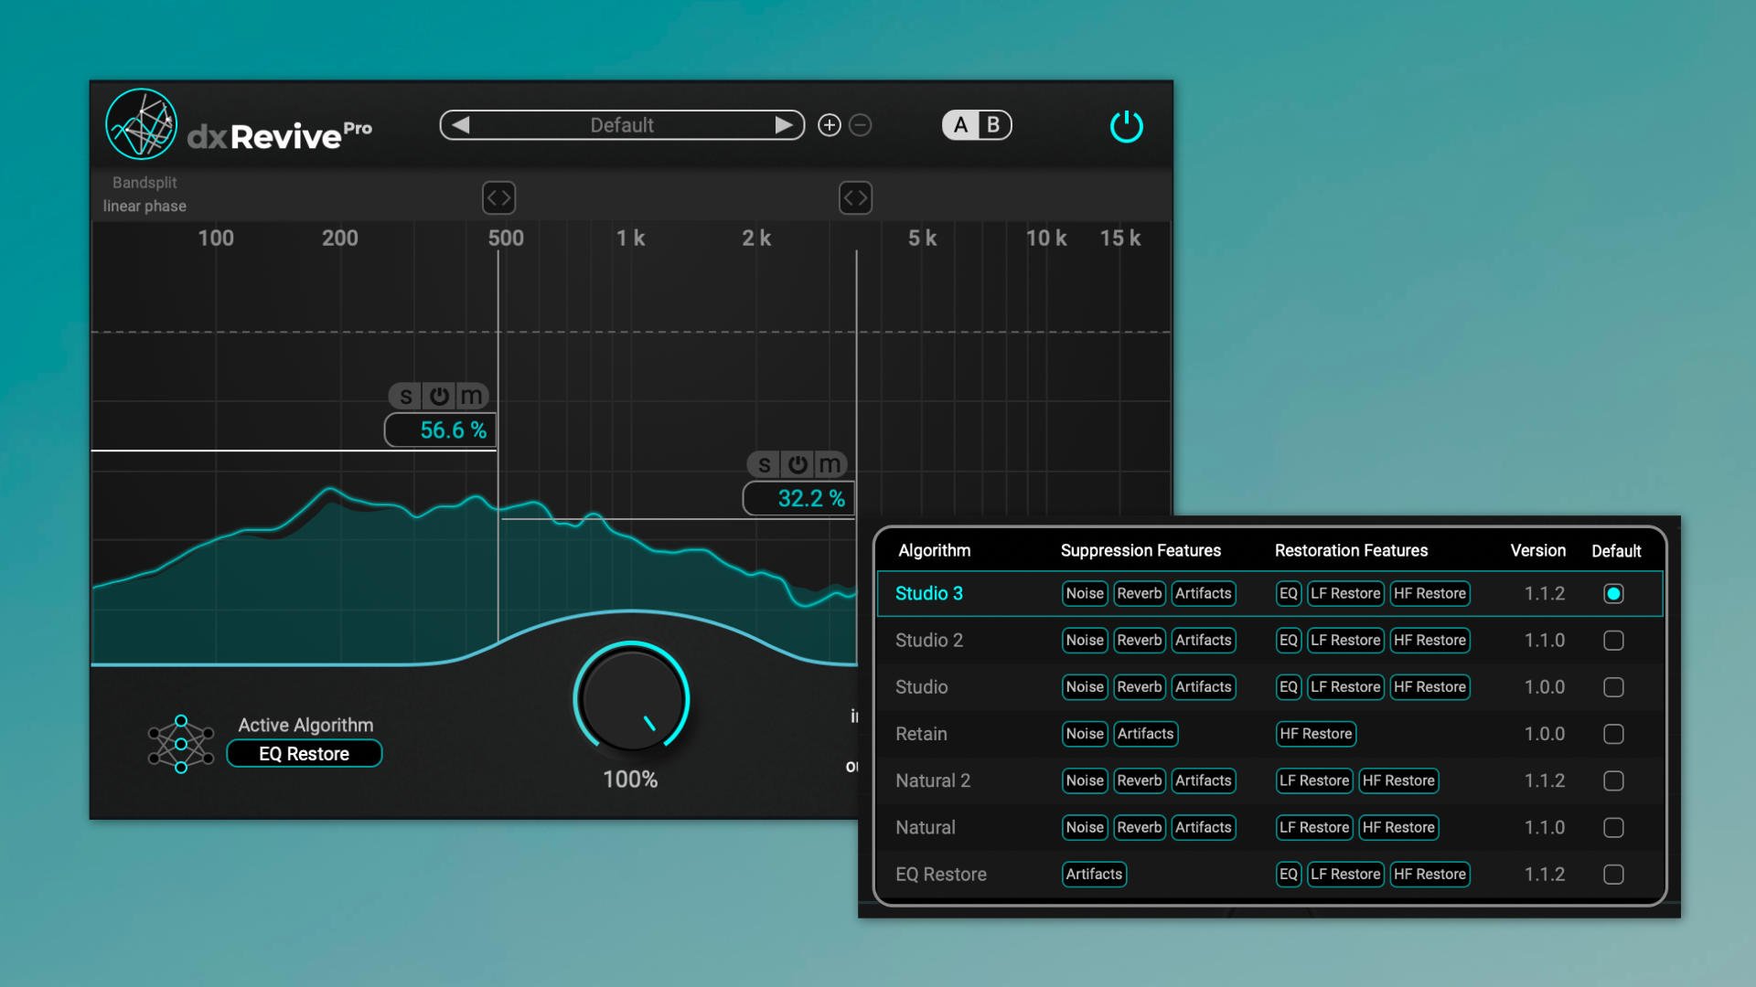Mute the mid band at 32.2%

pyautogui.click(x=830, y=464)
